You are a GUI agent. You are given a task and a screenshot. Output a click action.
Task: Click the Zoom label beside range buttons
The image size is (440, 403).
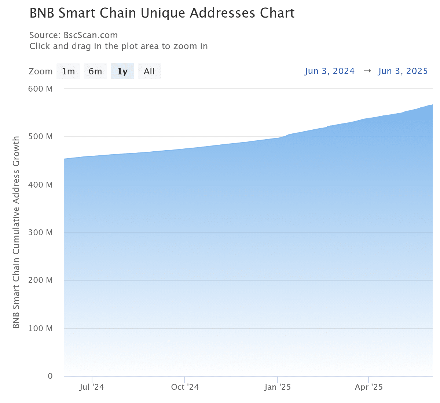point(41,71)
